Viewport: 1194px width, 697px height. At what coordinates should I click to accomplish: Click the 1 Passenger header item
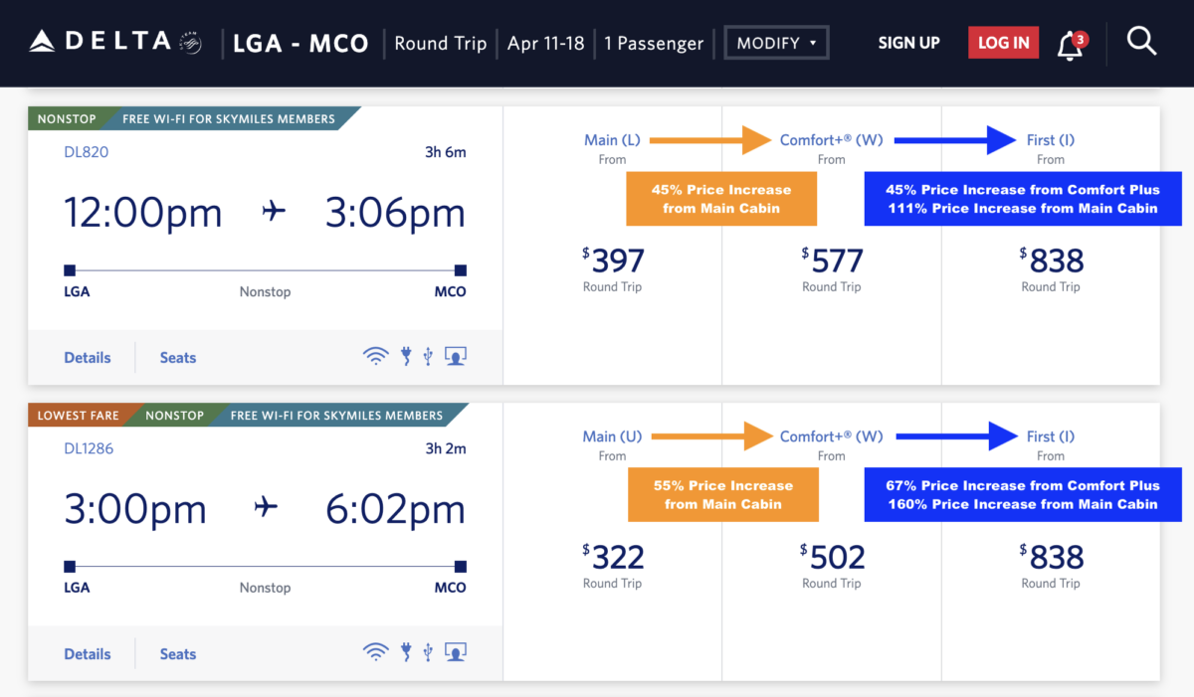pyautogui.click(x=654, y=43)
